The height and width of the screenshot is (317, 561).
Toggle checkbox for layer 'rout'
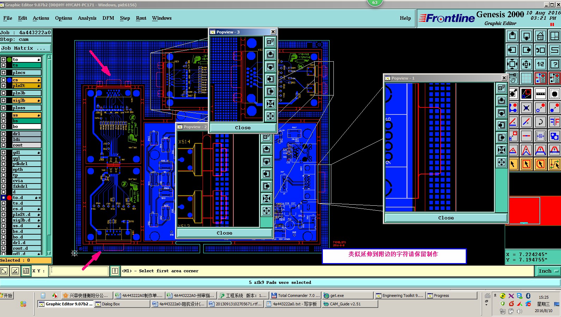[4, 145]
